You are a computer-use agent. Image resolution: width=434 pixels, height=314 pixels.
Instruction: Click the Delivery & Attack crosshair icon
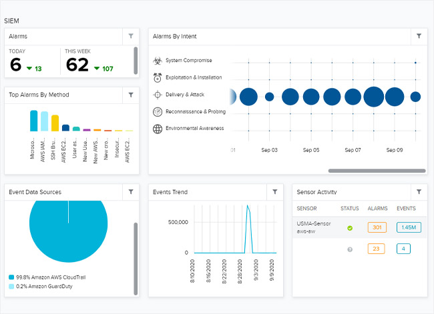click(158, 95)
